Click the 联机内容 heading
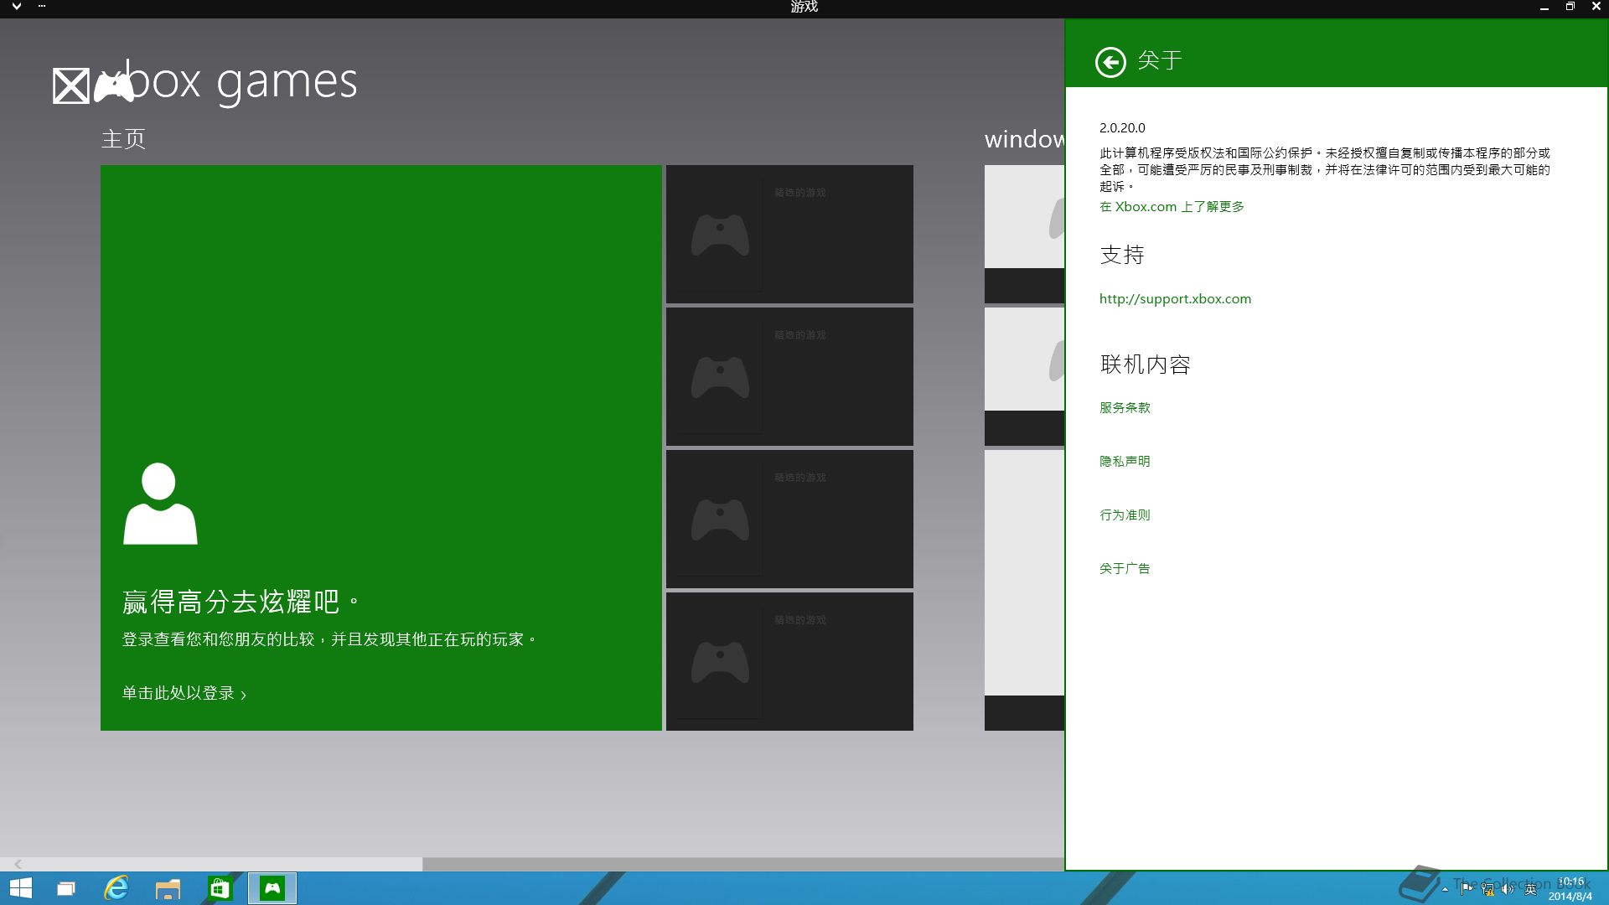Viewport: 1609px width, 905px height. click(1146, 365)
